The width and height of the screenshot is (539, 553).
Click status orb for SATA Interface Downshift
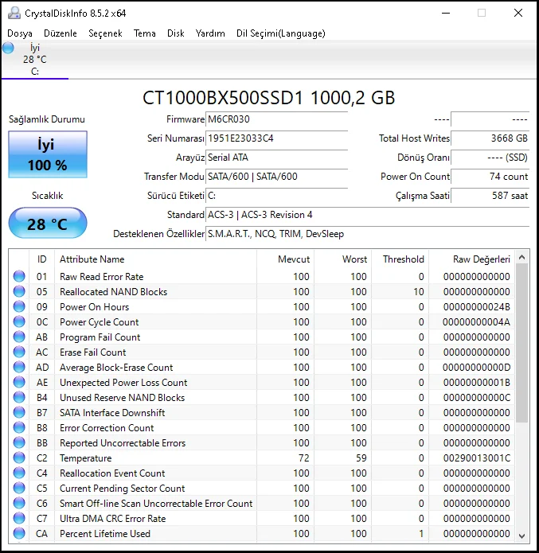coord(19,413)
